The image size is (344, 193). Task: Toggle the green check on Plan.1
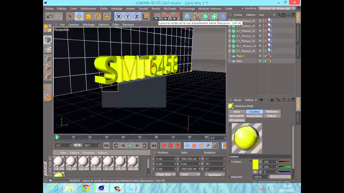[266, 56]
